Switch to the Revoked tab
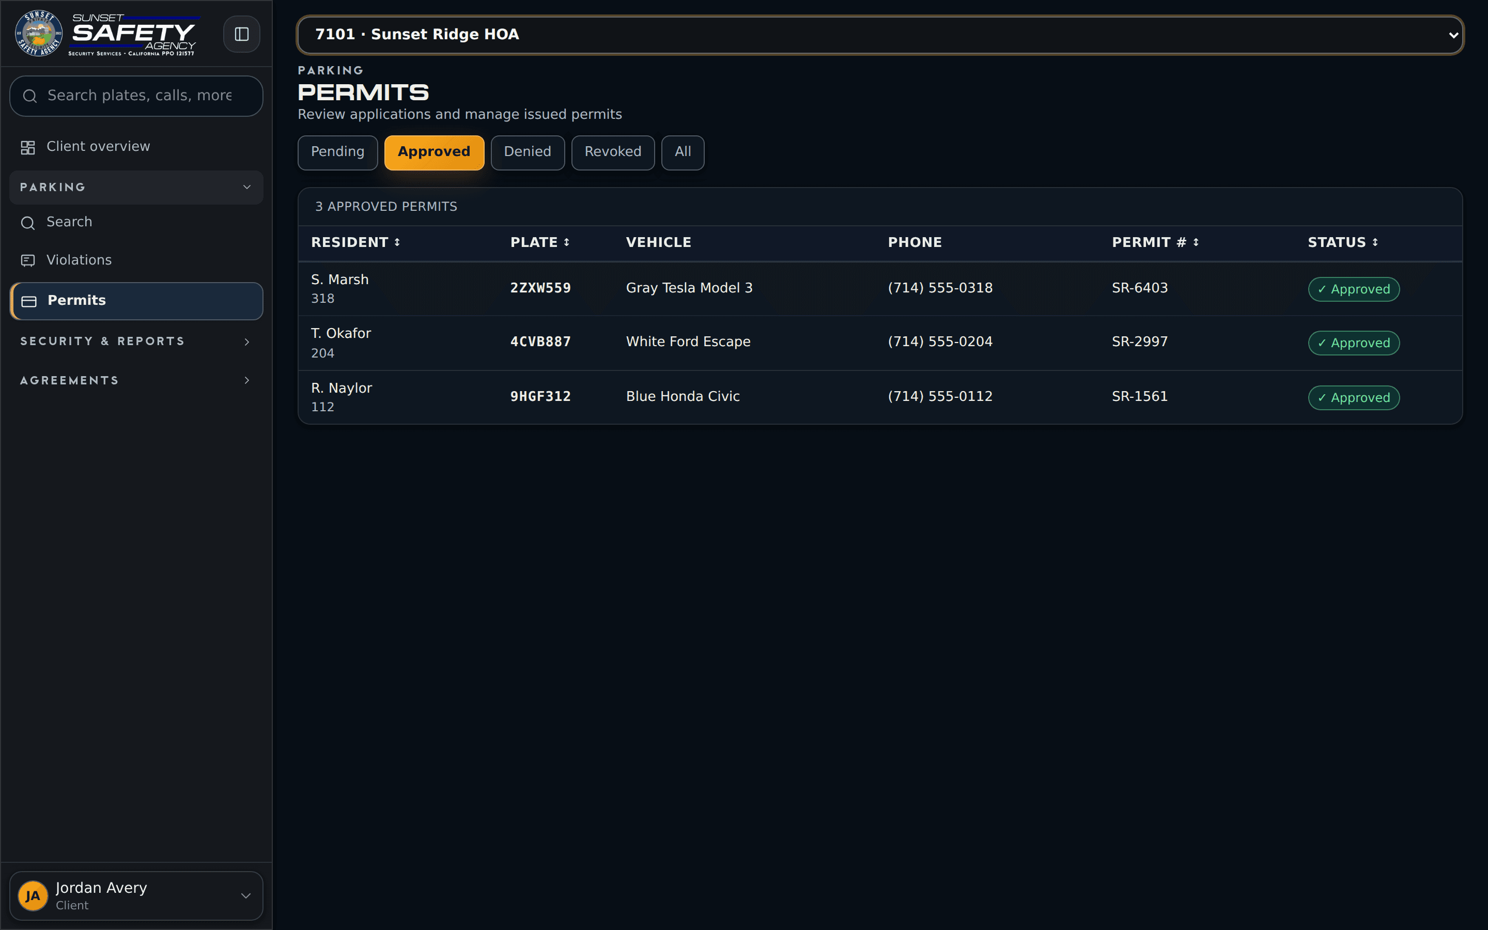 point(613,152)
